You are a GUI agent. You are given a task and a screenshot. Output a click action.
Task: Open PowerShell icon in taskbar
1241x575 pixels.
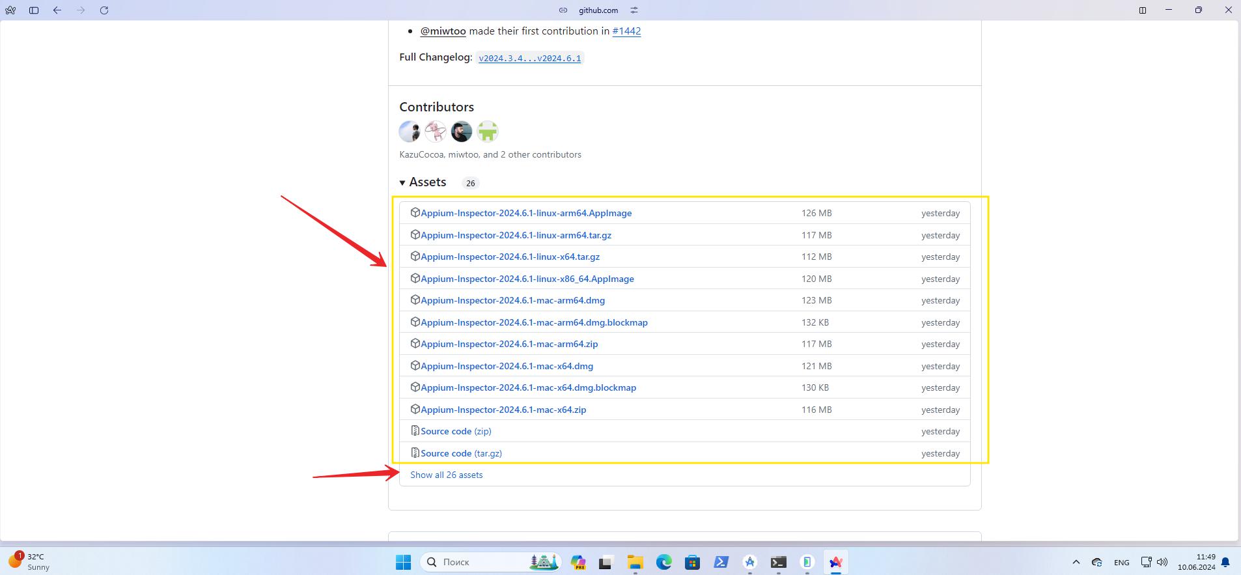point(721,562)
